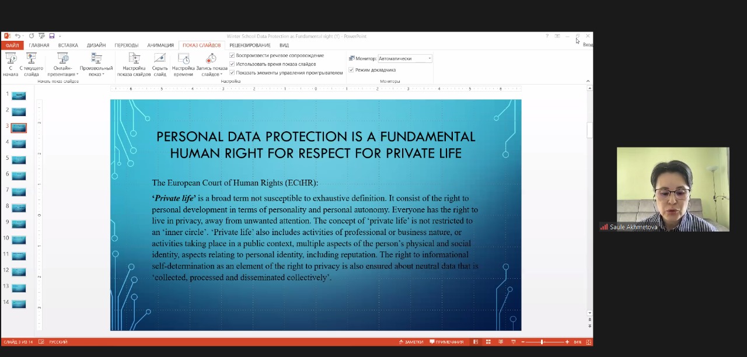Image resolution: width=747 pixels, height=357 pixels.
Task: Zoom in with the plus button
Action: [x=567, y=342]
